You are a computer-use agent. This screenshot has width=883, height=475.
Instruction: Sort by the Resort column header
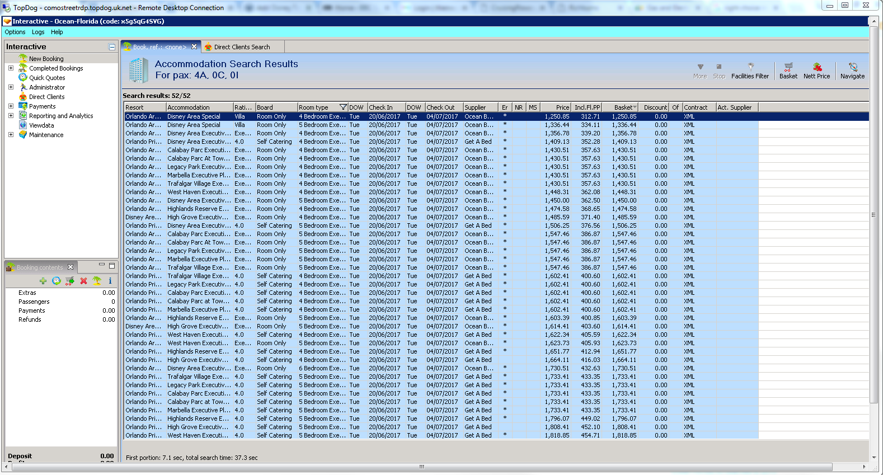coord(145,107)
